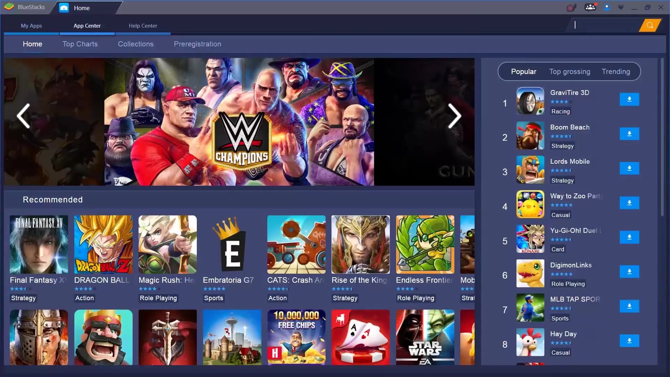Click the search input field

(x=606, y=25)
